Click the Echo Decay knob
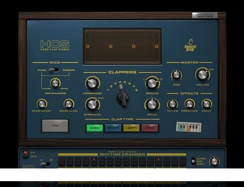 (42, 104)
